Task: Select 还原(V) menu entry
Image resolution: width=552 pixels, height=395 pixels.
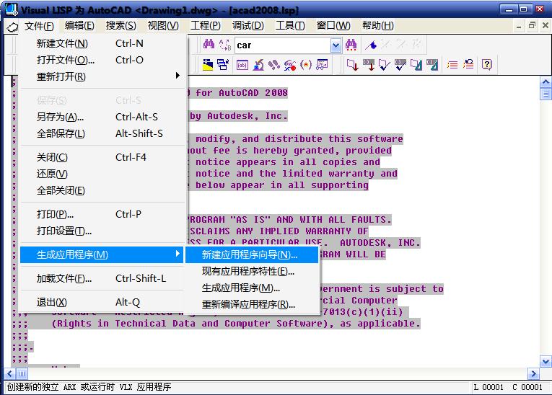Action: (x=102, y=174)
